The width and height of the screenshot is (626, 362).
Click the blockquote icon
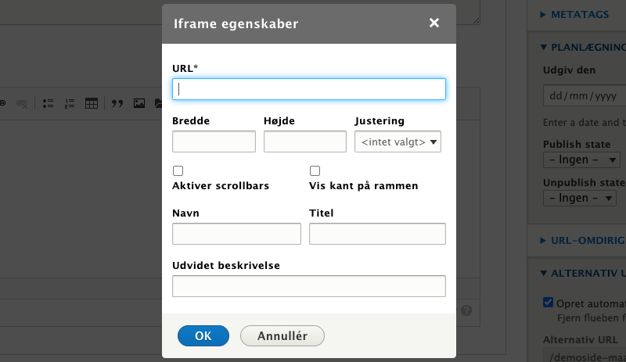pos(117,103)
